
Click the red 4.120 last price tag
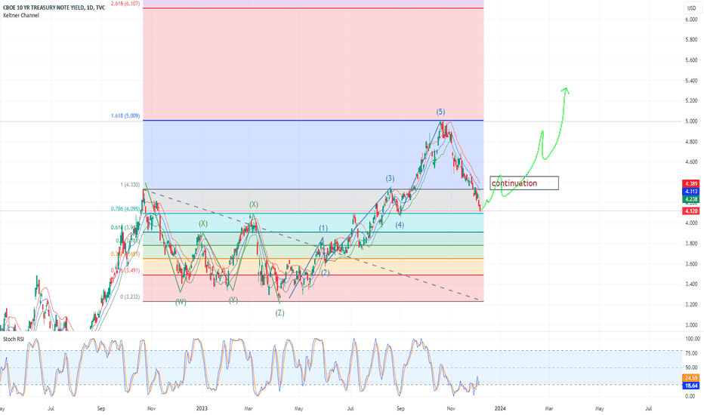[690, 211]
